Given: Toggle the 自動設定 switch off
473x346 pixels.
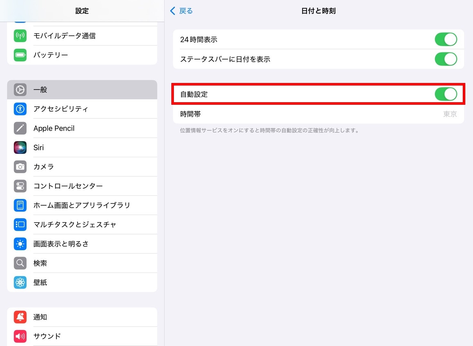Looking at the screenshot, I should click(x=445, y=94).
